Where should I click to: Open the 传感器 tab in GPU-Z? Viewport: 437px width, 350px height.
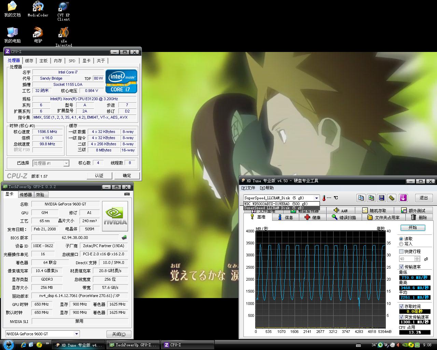pyautogui.click(x=26, y=194)
